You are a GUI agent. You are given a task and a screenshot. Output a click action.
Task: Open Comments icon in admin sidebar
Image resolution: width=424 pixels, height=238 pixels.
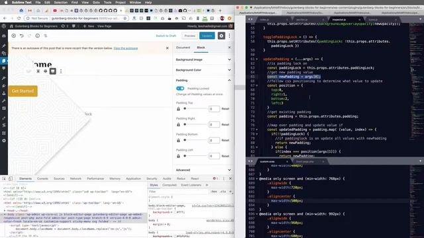point(4,69)
